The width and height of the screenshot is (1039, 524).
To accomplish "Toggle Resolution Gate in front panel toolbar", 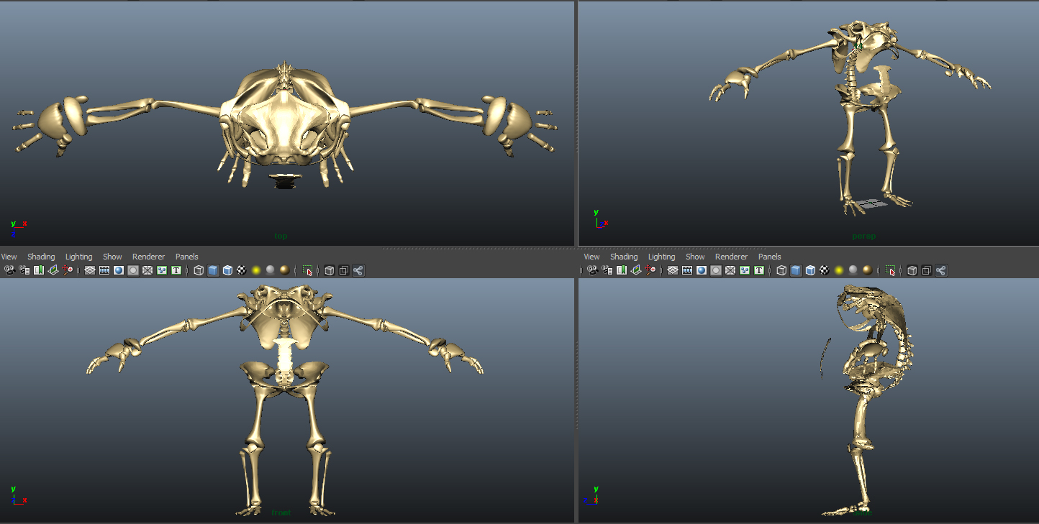I will click(119, 270).
